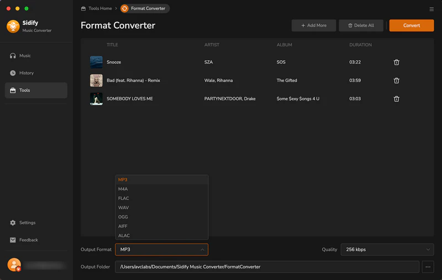Image resolution: width=442 pixels, height=280 pixels.
Task: Delete the Snooze track with trash icon
Action: point(396,62)
